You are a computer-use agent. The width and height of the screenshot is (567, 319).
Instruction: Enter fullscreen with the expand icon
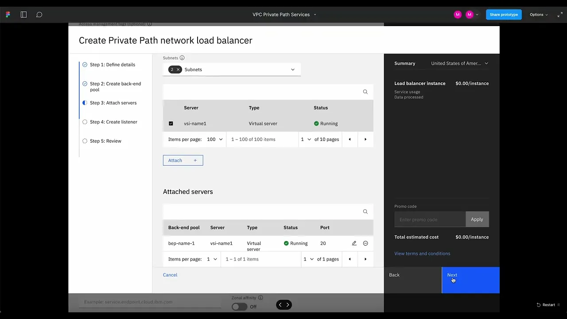[x=560, y=15]
